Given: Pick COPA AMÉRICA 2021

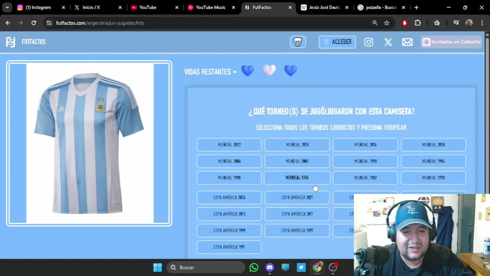Looking at the screenshot, I should click(x=297, y=197).
